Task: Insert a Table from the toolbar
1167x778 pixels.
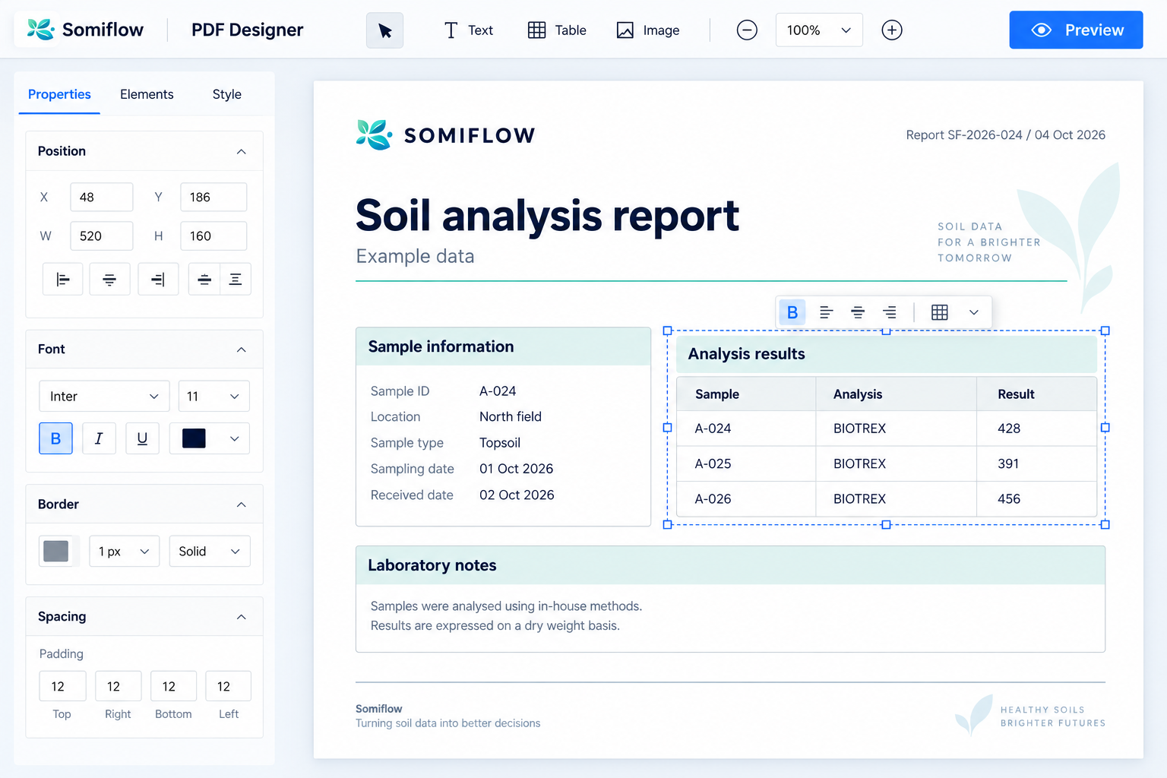Action: tap(557, 30)
